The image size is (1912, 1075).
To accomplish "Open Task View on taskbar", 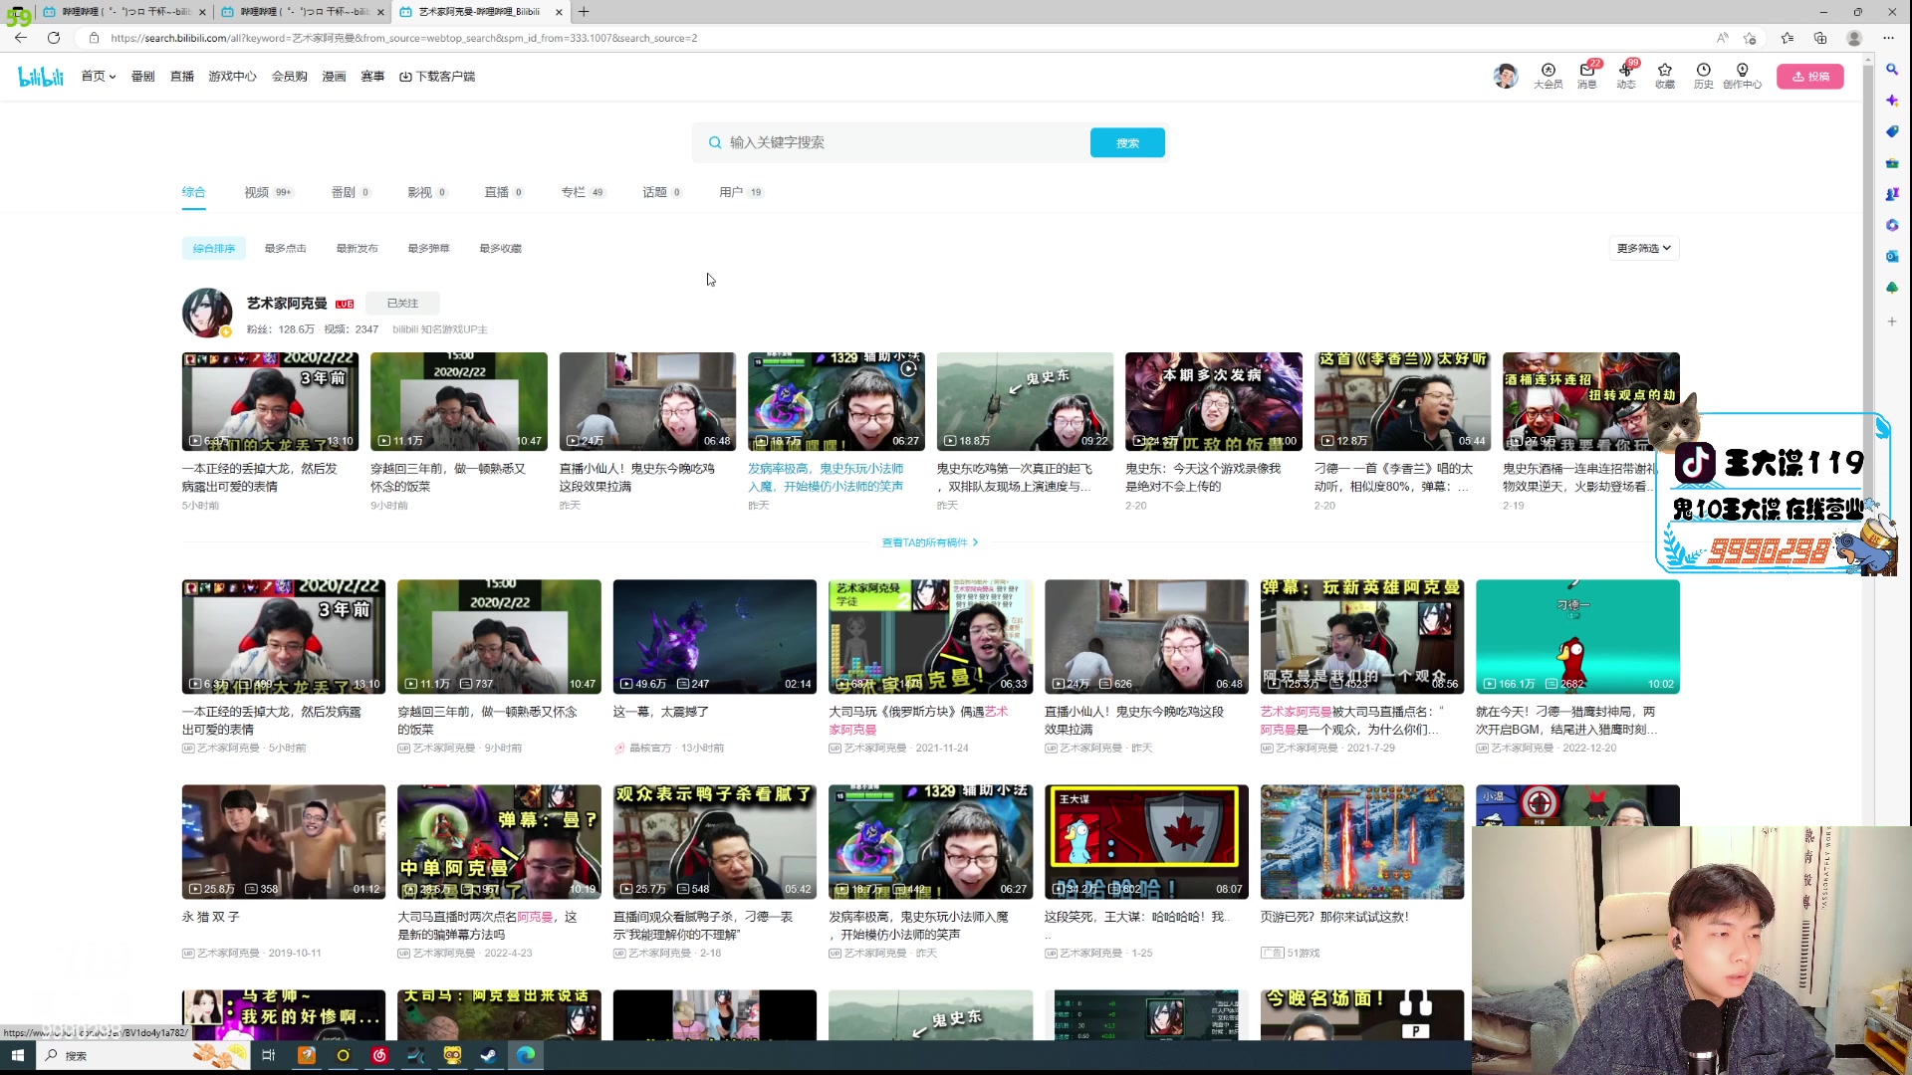I will pyautogui.click(x=268, y=1055).
